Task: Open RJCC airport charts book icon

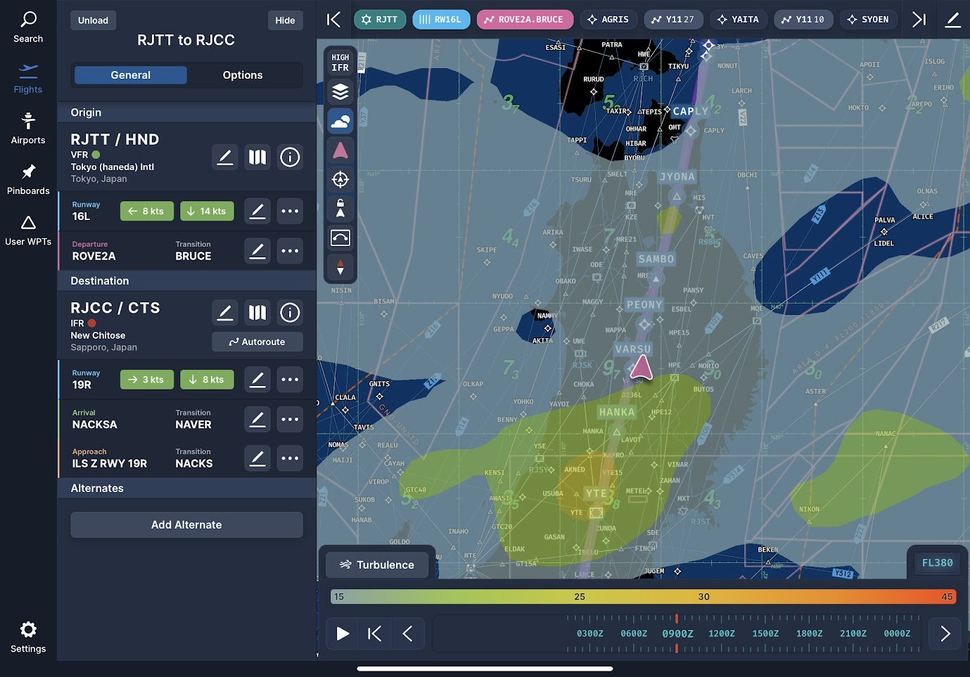Action: pos(257,313)
